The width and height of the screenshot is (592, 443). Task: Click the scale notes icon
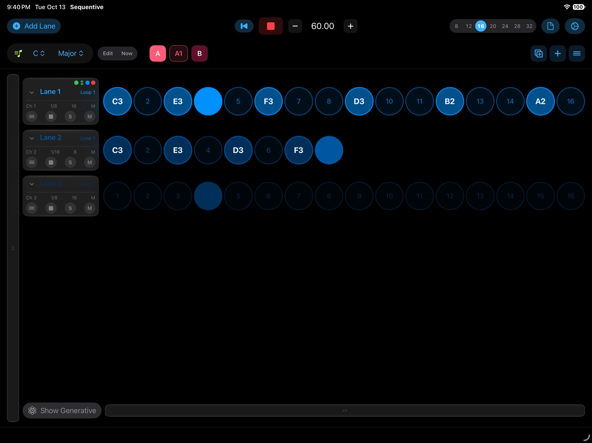coord(18,54)
